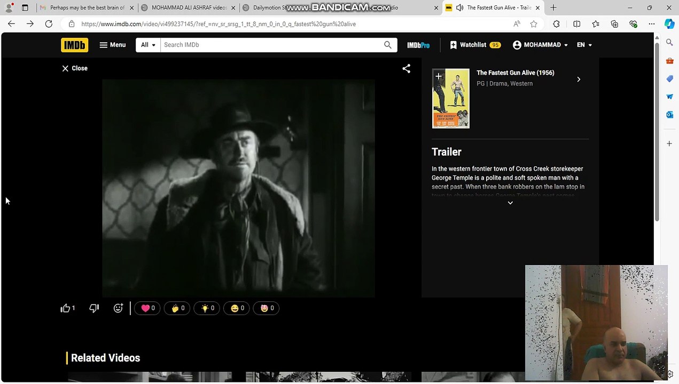
Task: Expand the trailer description
Action: point(510,203)
